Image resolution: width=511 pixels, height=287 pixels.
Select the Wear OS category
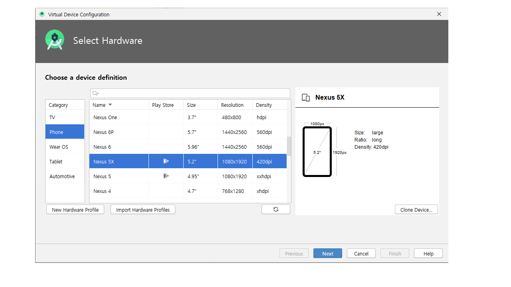point(59,147)
